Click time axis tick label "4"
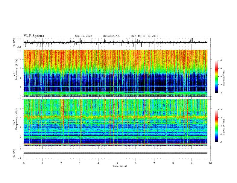Image resolution: width=237 pixels, height=183 pixels. coord(98,163)
